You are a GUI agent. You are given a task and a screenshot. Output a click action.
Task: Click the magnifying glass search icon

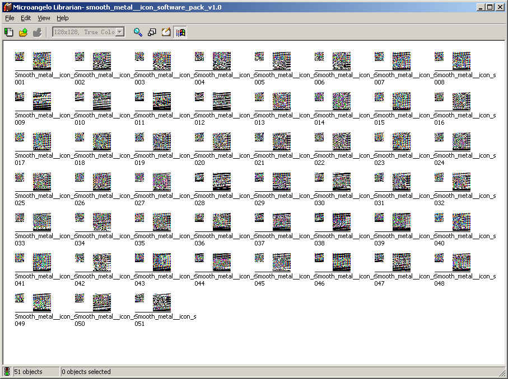(x=138, y=32)
